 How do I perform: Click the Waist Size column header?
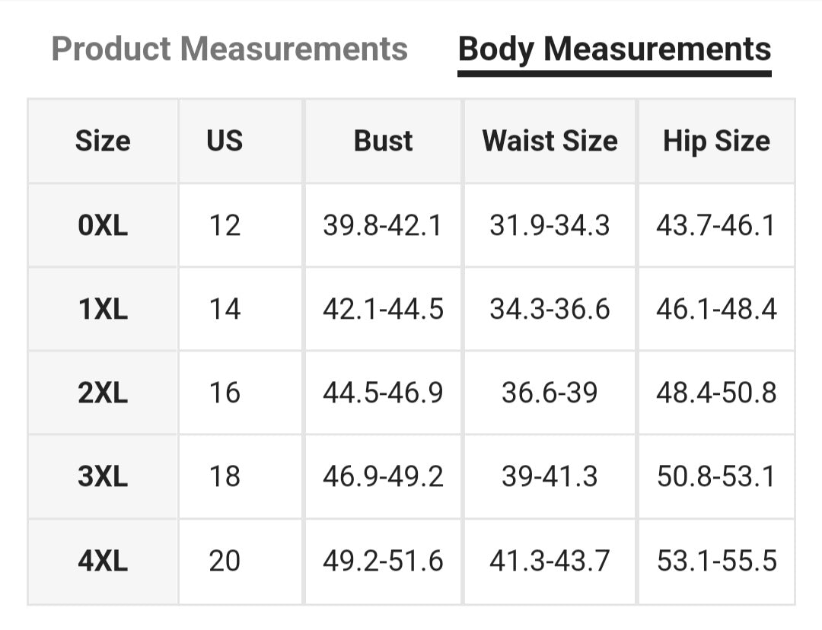coord(550,141)
